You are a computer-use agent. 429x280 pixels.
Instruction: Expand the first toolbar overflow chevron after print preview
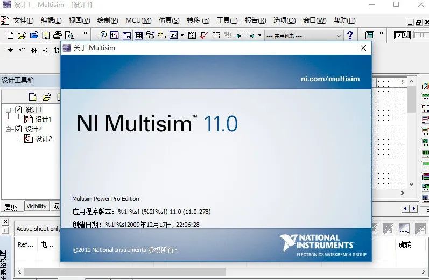(x=86, y=33)
